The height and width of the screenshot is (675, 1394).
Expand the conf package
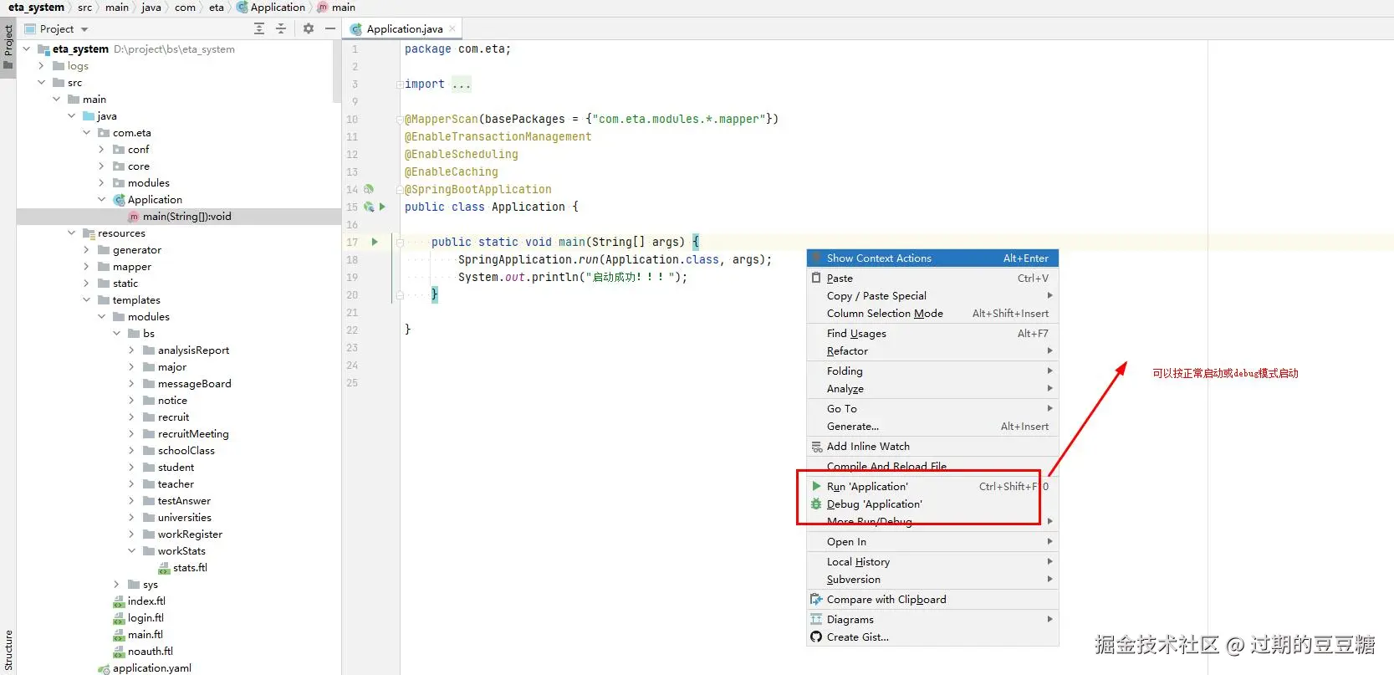coord(101,150)
